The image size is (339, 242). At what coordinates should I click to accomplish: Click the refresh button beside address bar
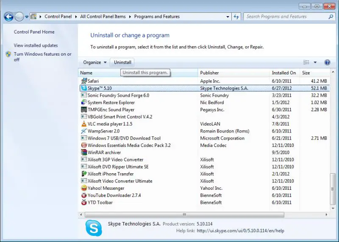coord(236,17)
